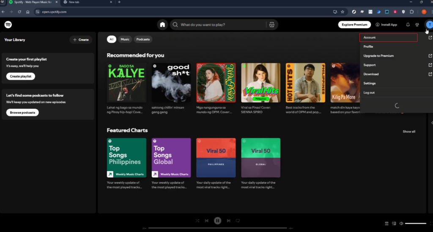The height and width of the screenshot is (232, 433).
Task: Bookmark this page star icon
Action: click(x=343, y=12)
